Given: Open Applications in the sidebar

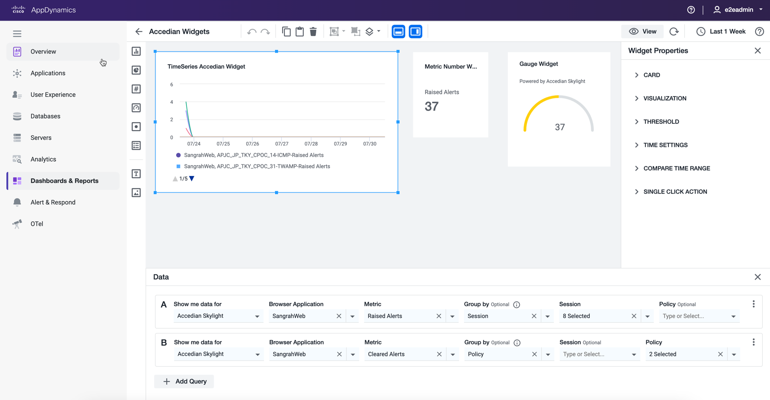Looking at the screenshot, I should 63,73.
